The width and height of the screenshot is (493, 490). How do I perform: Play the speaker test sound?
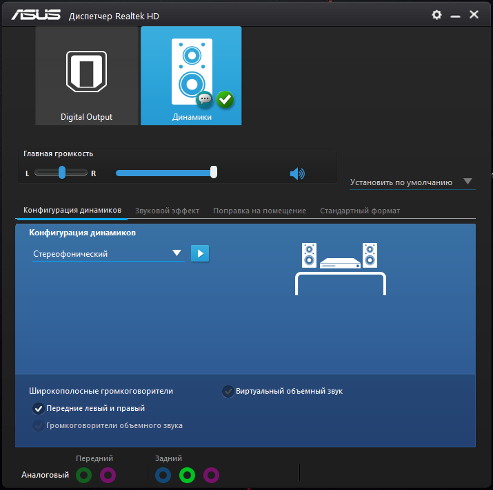200,253
